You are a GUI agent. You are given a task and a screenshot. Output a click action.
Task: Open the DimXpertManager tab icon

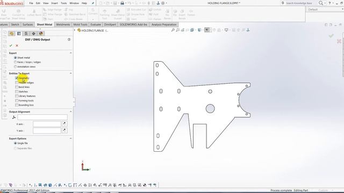point(33,33)
